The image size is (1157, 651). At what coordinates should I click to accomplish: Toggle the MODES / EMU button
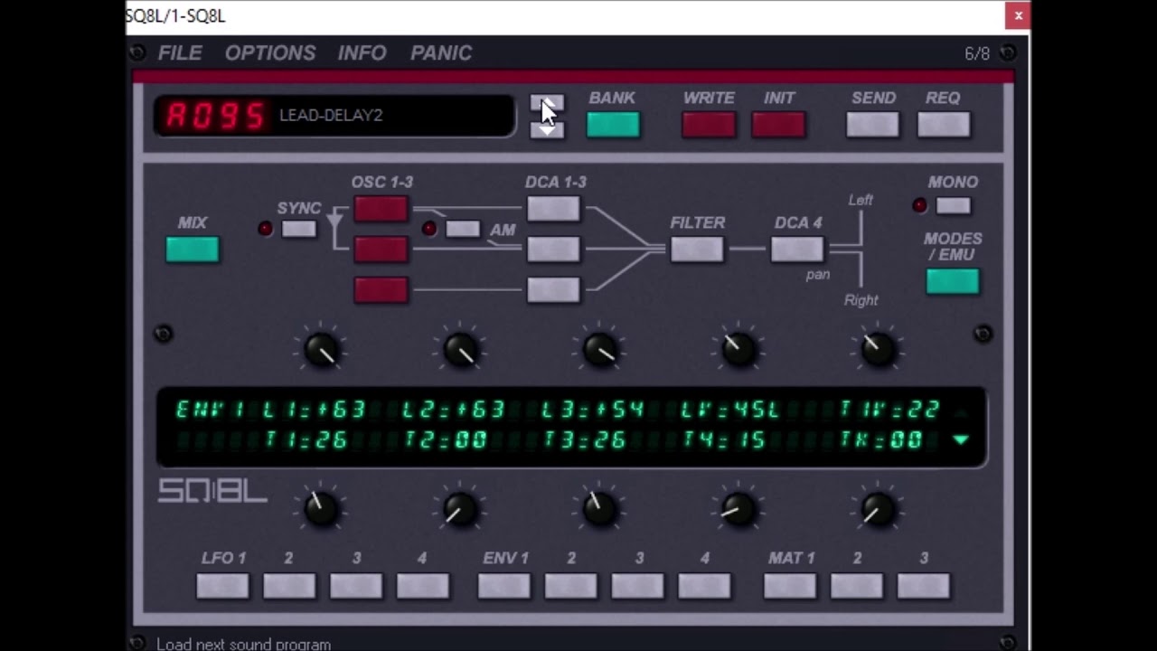tap(953, 281)
